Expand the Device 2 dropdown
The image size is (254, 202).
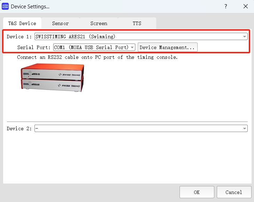point(245,129)
